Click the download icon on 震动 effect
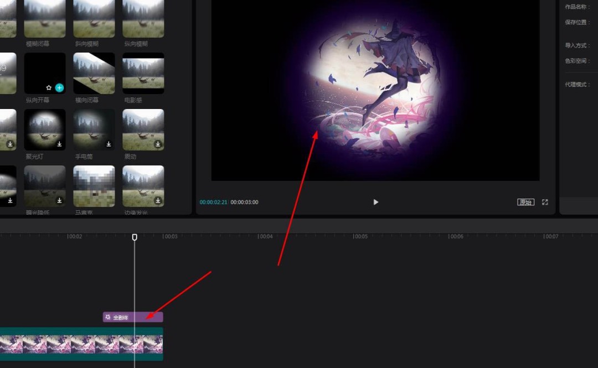 point(157,144)
